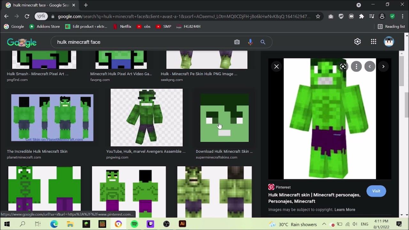Open Google bookmark
The image size is (409, 230).
[x=14, y=27]
